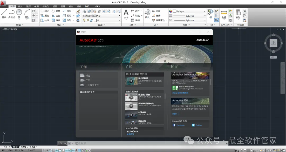Switch to the 管理 ribbon tab
The width and height of the screenshot is (286, 152).
63,6
